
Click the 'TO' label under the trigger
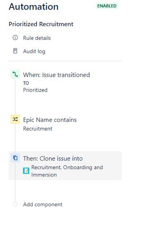click(26, 83)
